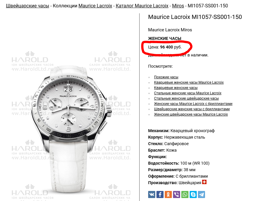This screenshot has width=256, height=201.
Task: Share the page on Facebook
Action: tap(160, 194)
